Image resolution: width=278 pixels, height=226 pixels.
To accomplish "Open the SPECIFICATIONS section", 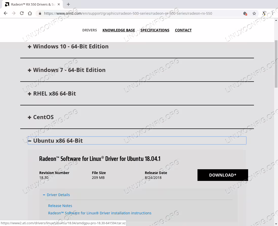I will coord(155,30).
